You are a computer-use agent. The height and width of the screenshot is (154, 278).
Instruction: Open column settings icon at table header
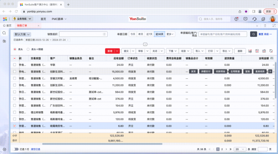(x=272, y=58)
